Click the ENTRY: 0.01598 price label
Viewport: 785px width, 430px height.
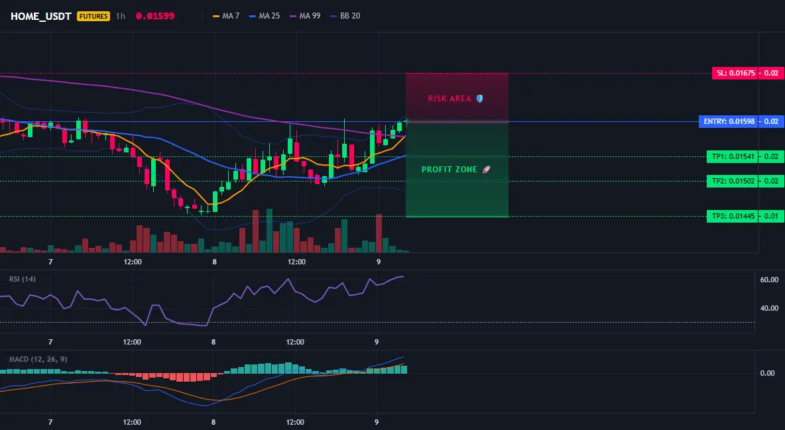coord(729,121)
